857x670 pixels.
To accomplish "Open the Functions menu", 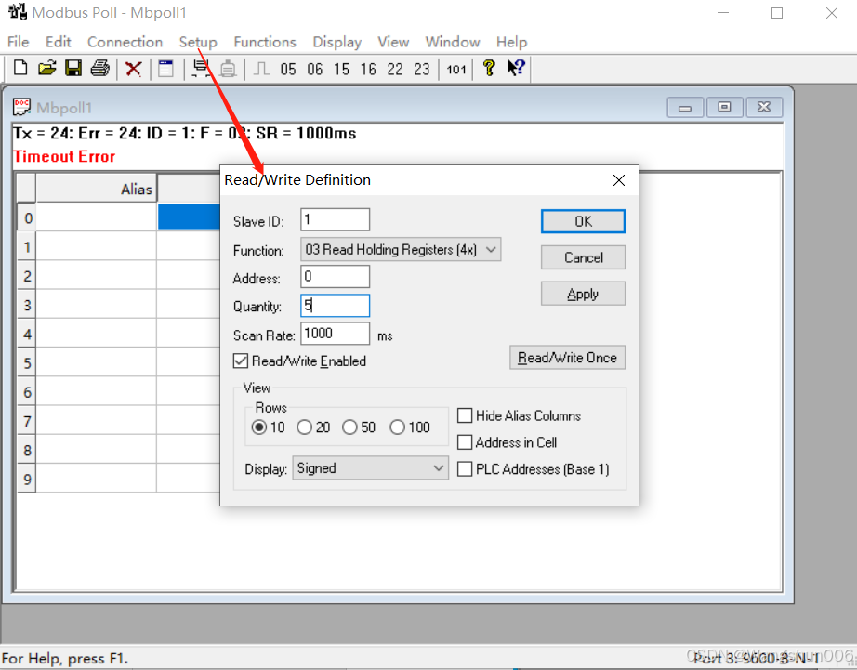I will coord(265,42).
